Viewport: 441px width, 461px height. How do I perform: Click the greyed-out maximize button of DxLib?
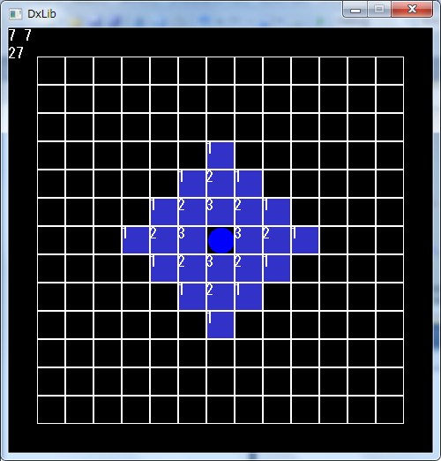(x=379, y=10)
